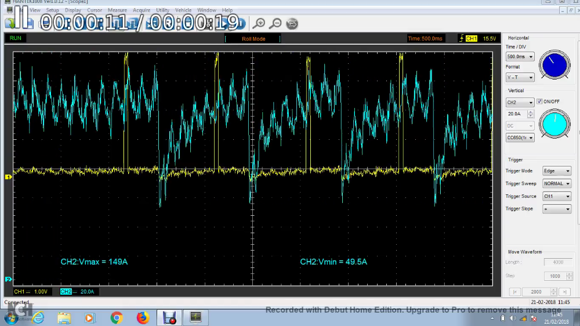Click the RUN status button

[x=16, y=38]
